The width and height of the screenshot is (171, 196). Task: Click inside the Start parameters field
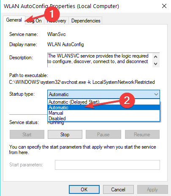point(107,165)
